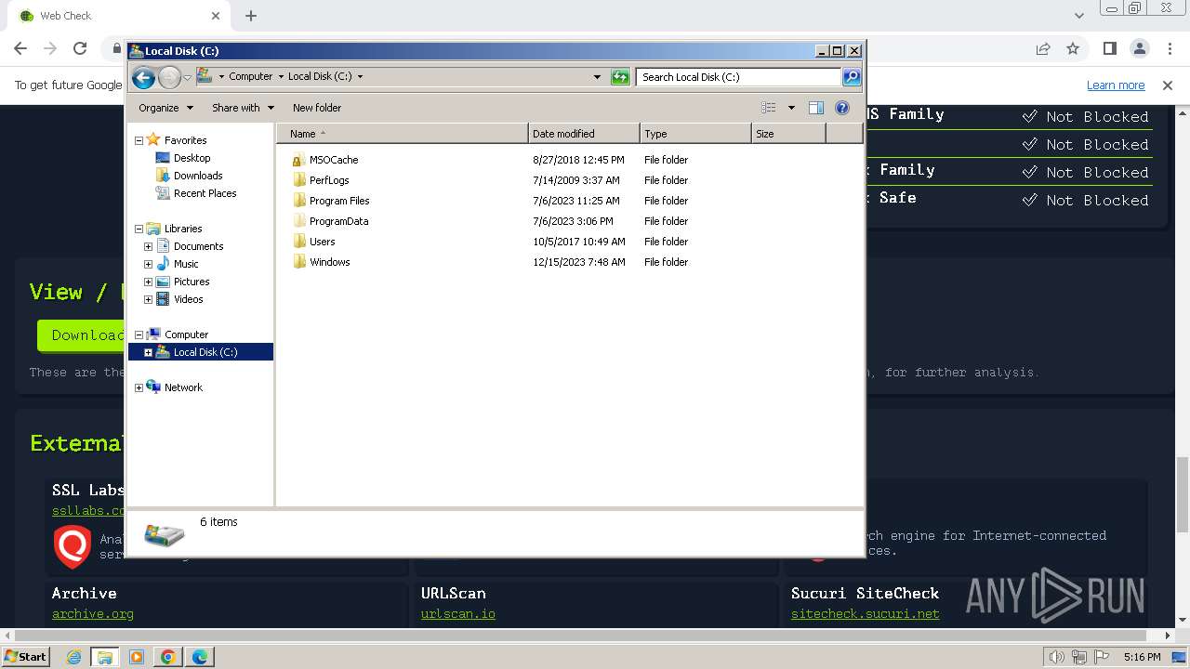
Task: Open the view options dropdown arrow
Action: click(791, 108)
